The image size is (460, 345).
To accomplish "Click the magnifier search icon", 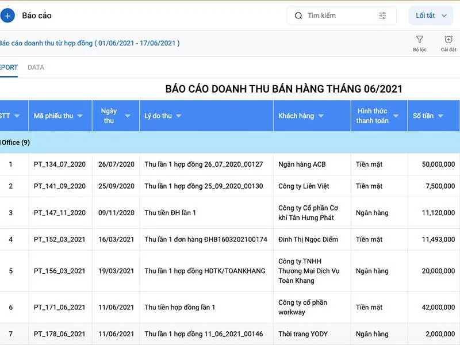I will tap(298, 16).
